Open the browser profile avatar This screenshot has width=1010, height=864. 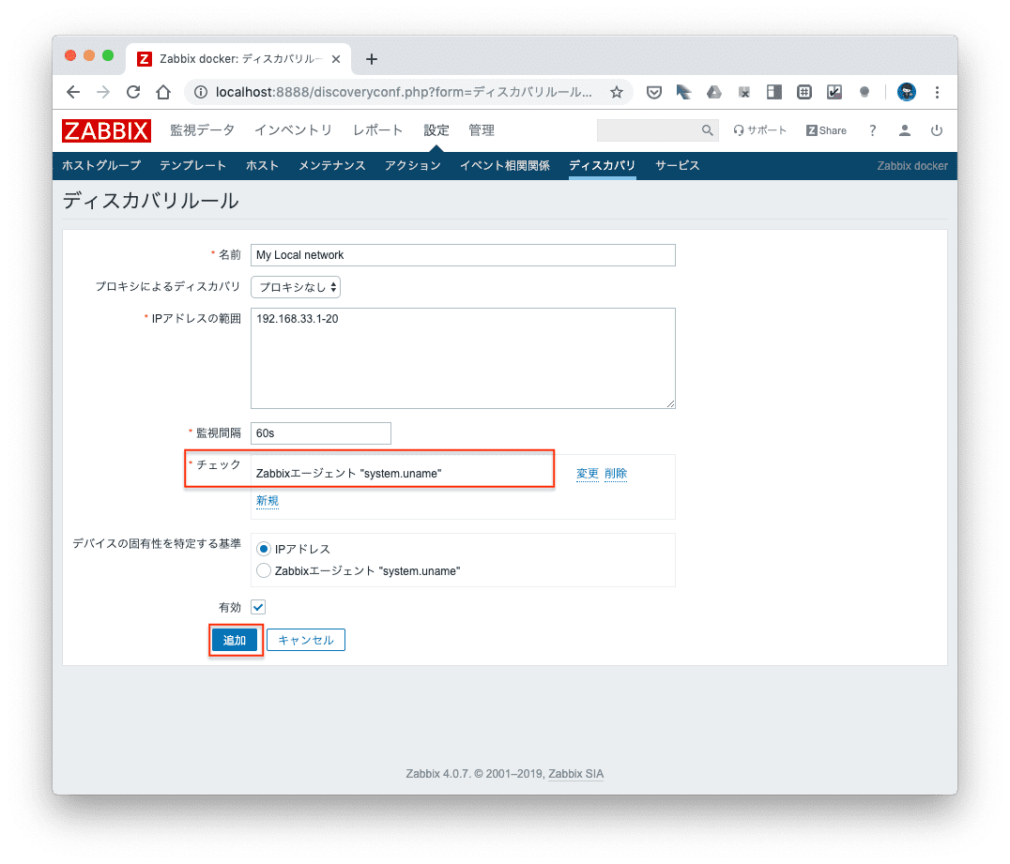[907, 92]
